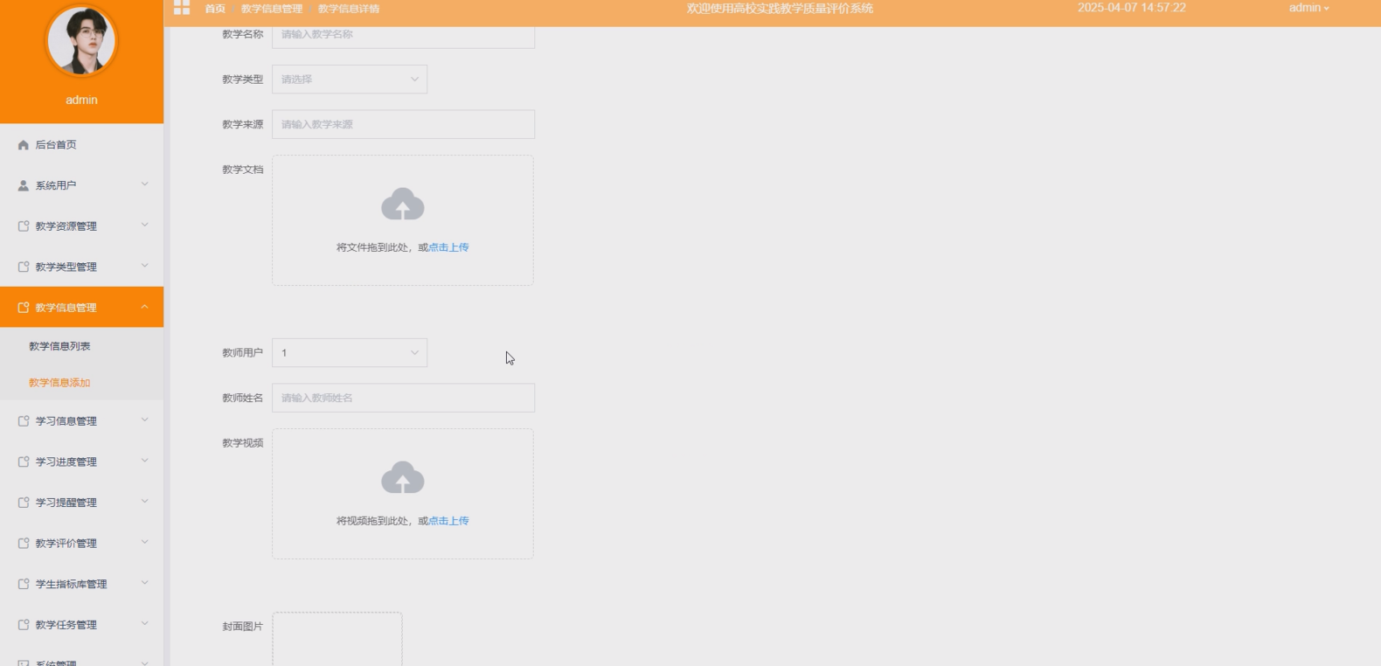Screen dimensions: 1381x666
Task: Focus the 教学名称 input field
Action: (403, 35)
